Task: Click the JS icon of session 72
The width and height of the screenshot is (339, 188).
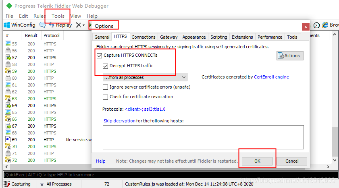Action: coord(8,160)
